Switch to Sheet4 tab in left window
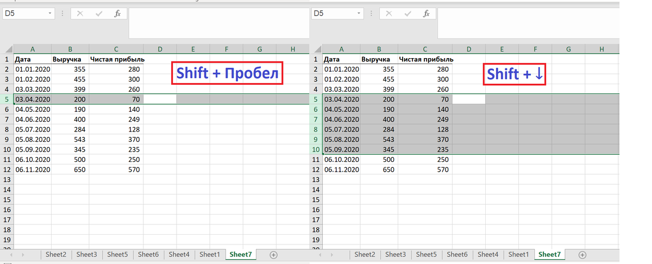Viewport: 652px width, 264px height. coord(179,254)
